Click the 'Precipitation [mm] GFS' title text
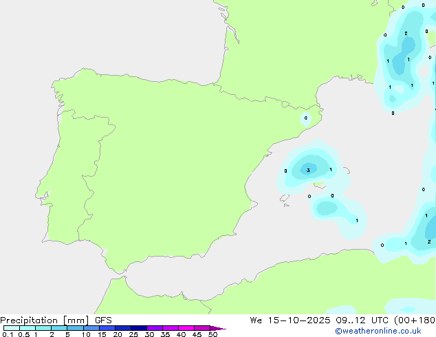This screenshot has height=337, width=436. point(56,320)
